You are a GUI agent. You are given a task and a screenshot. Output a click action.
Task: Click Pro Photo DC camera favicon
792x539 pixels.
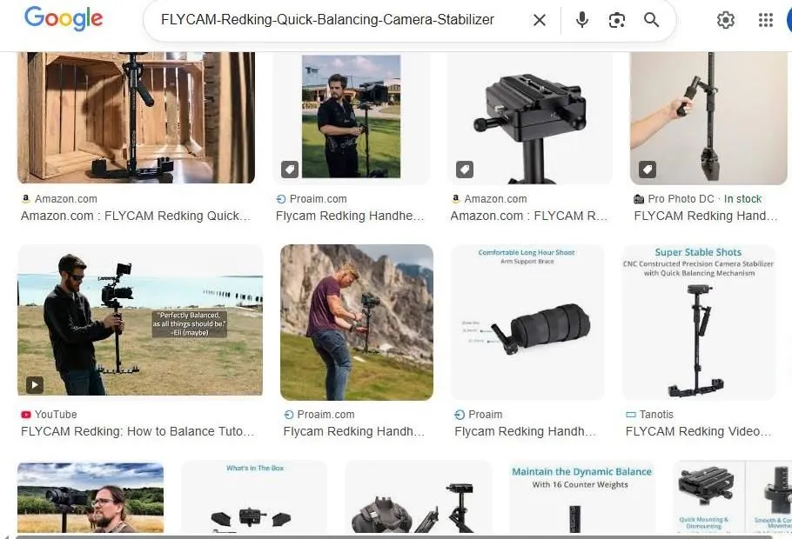point(639,199)
